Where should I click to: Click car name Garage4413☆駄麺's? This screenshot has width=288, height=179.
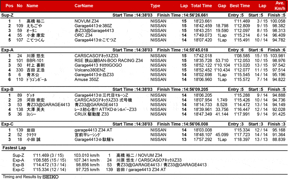click(x=94, y=140)
